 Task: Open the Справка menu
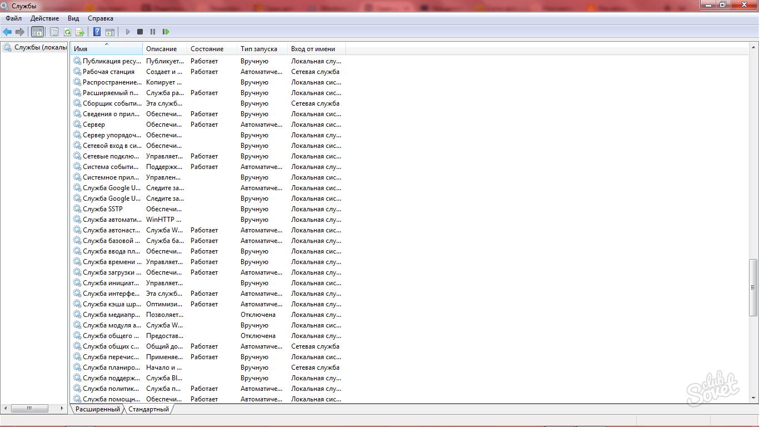pyautogui.click(x=100, y=18)
